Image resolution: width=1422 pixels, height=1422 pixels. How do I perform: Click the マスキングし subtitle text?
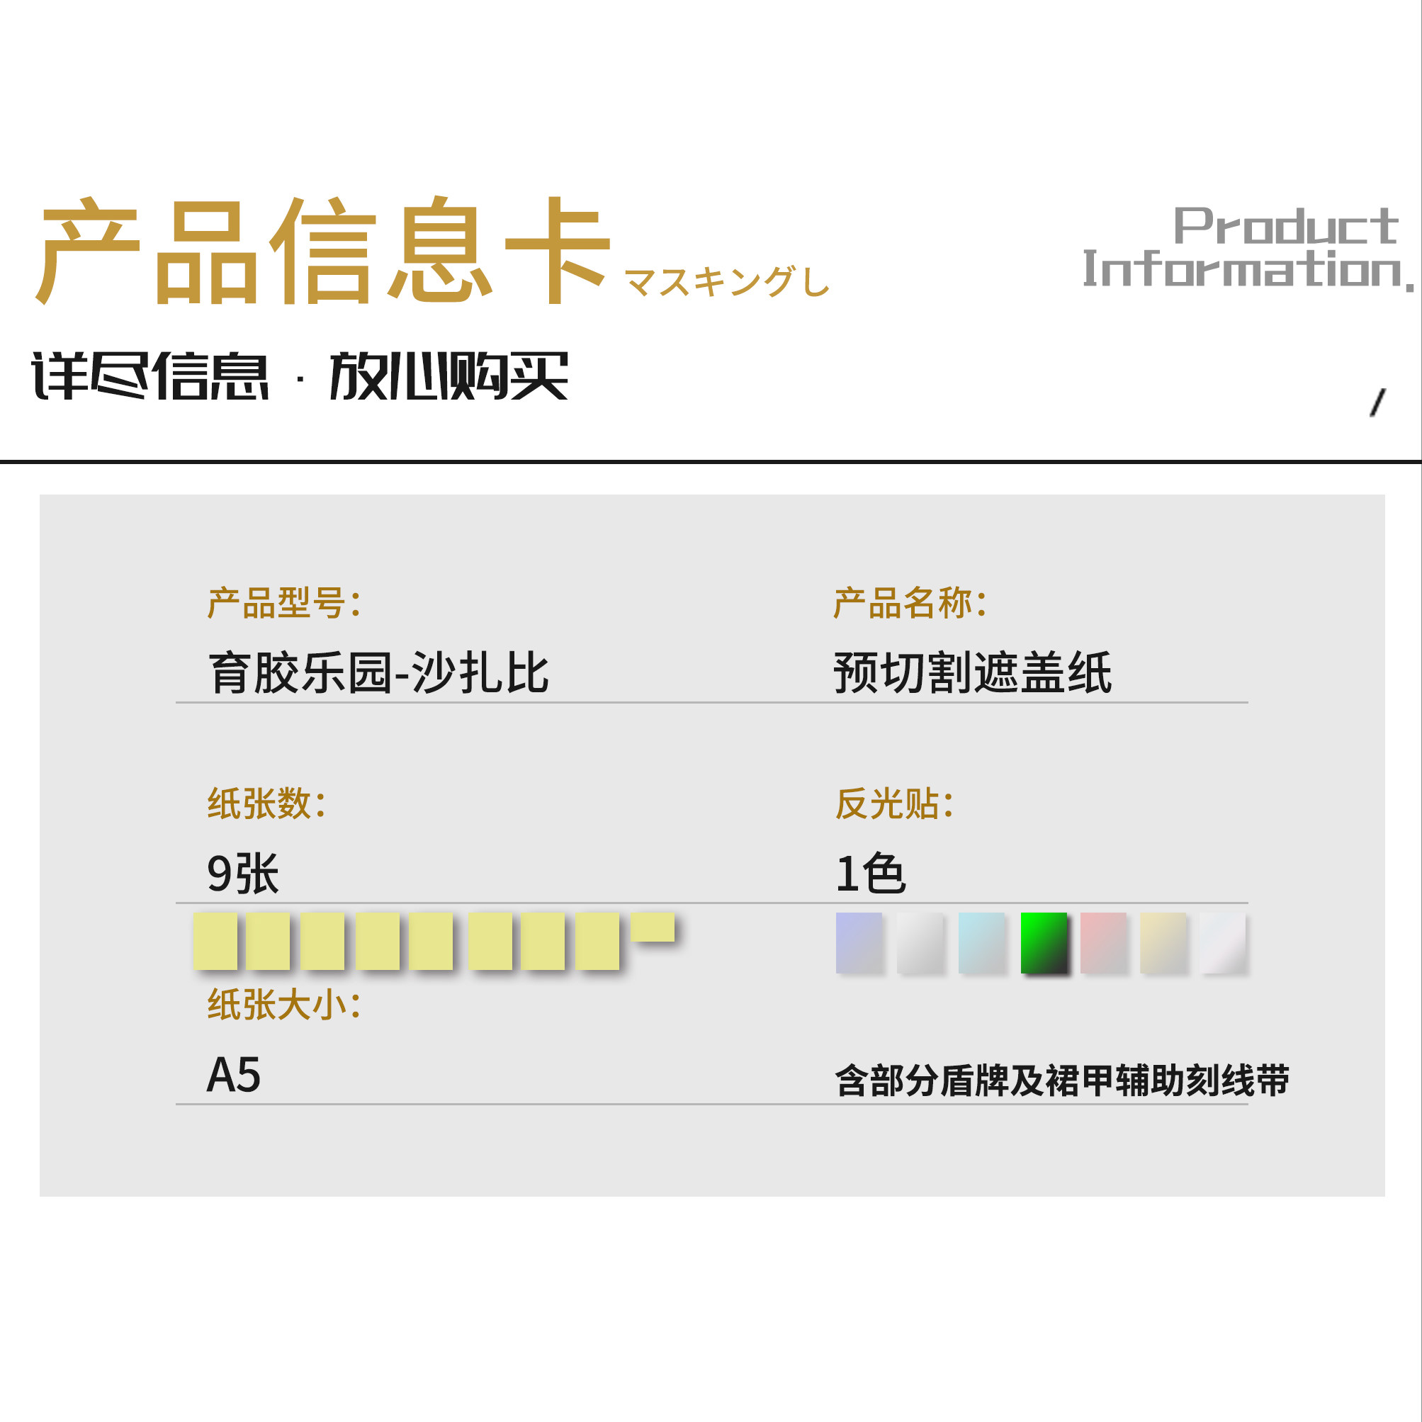pos(726,282)
